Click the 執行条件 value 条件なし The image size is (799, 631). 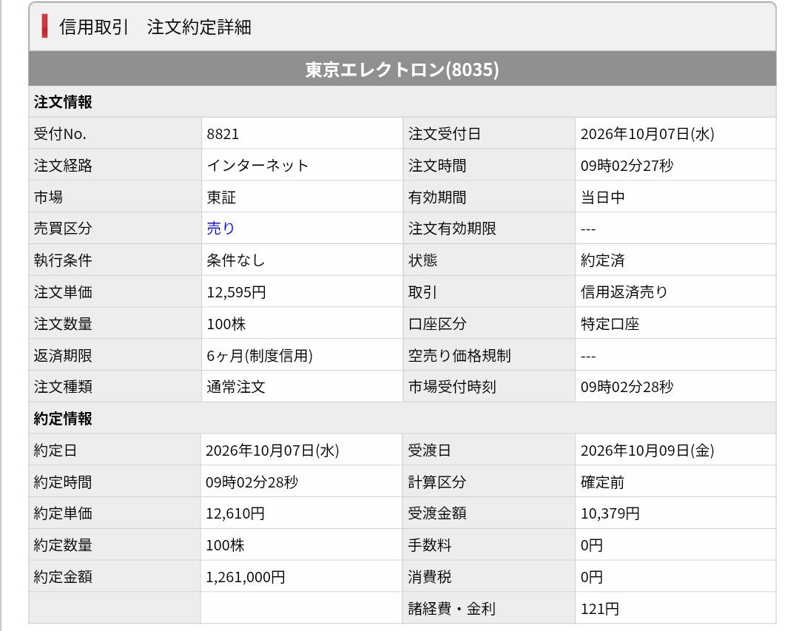tap(235, 260)
